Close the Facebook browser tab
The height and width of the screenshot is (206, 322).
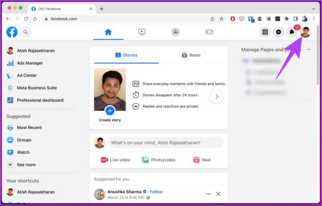91,9
